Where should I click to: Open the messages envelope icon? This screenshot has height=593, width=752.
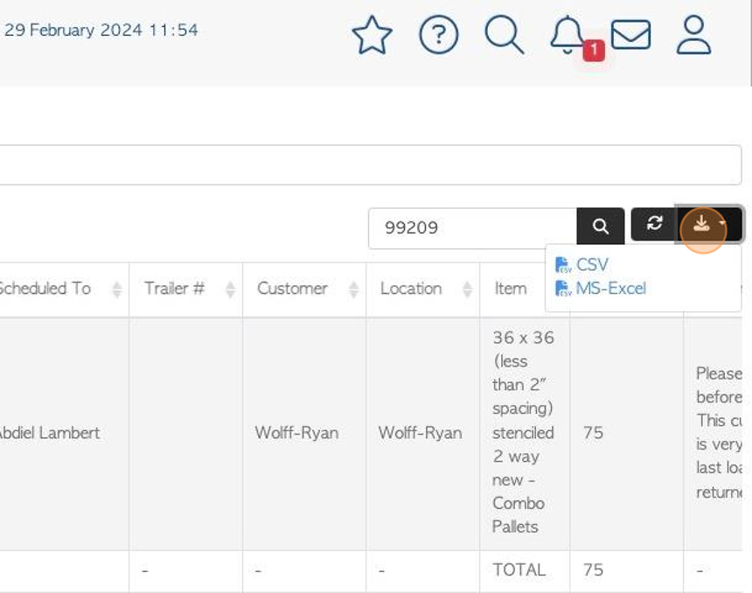[630, 35]
